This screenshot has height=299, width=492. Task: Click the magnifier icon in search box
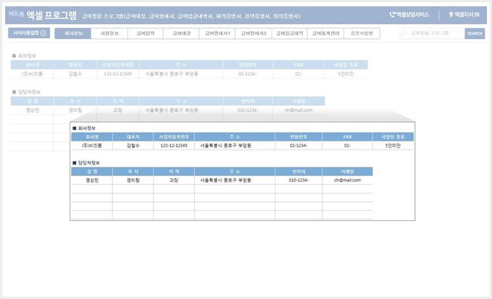[x=404, y=33]
